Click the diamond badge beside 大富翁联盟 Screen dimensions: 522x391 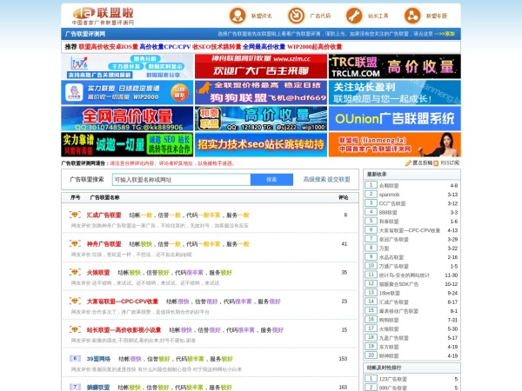point(75,302)
